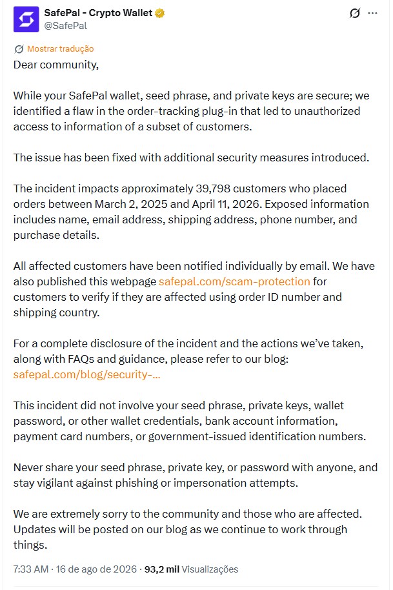This screenshot has width=393, height=590.
Task: Open the safepal.com/blog/security-… link
Action: pos(87,374)
